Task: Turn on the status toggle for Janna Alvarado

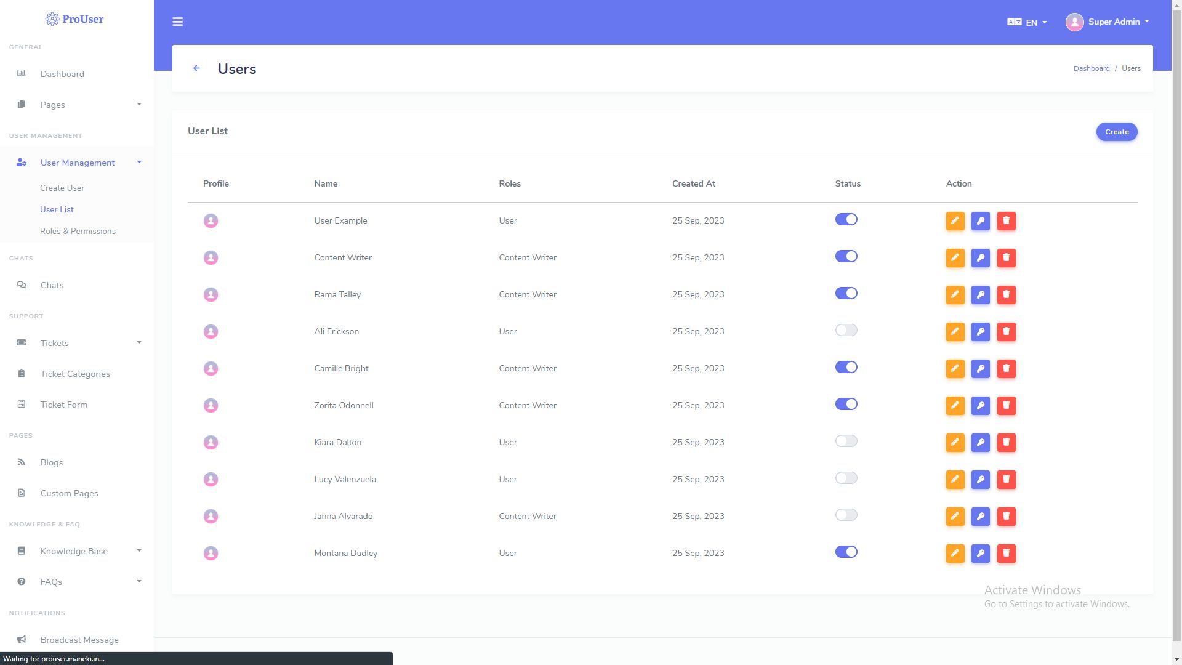Action: 846,515
